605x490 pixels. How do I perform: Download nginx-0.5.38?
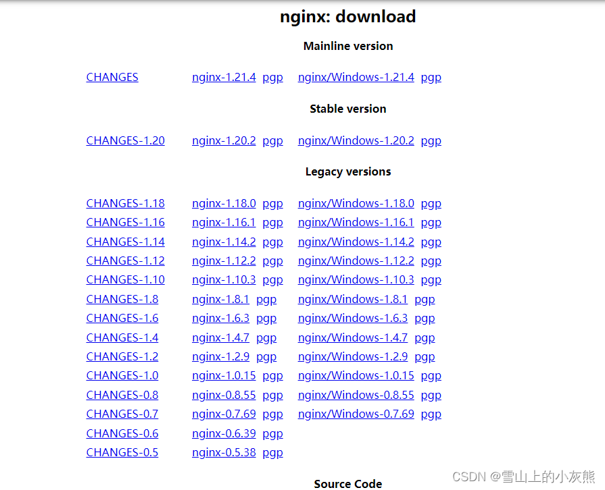(224, 453)
